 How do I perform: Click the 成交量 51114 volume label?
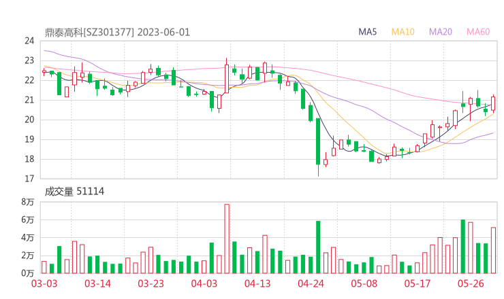(x=74, y=192)
